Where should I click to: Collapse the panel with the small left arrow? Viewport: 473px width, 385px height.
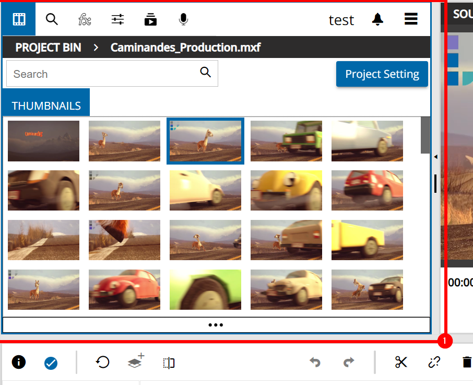pos(436,157)
